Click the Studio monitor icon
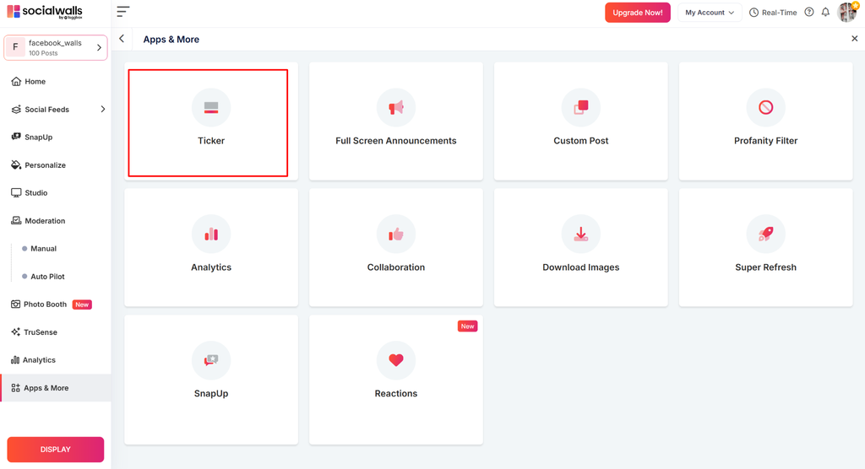 (x=16, y=193)
